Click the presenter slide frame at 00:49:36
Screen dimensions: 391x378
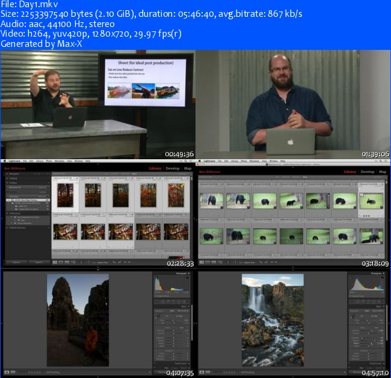pyautogui.click(x=97, y=105)
